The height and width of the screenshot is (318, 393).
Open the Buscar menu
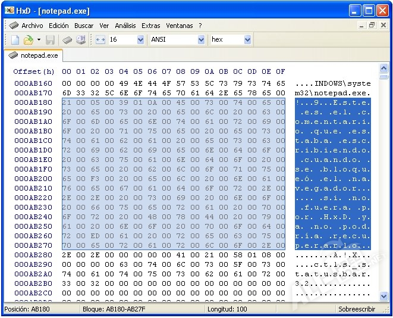pyautogui.click(x=84, y=26)
